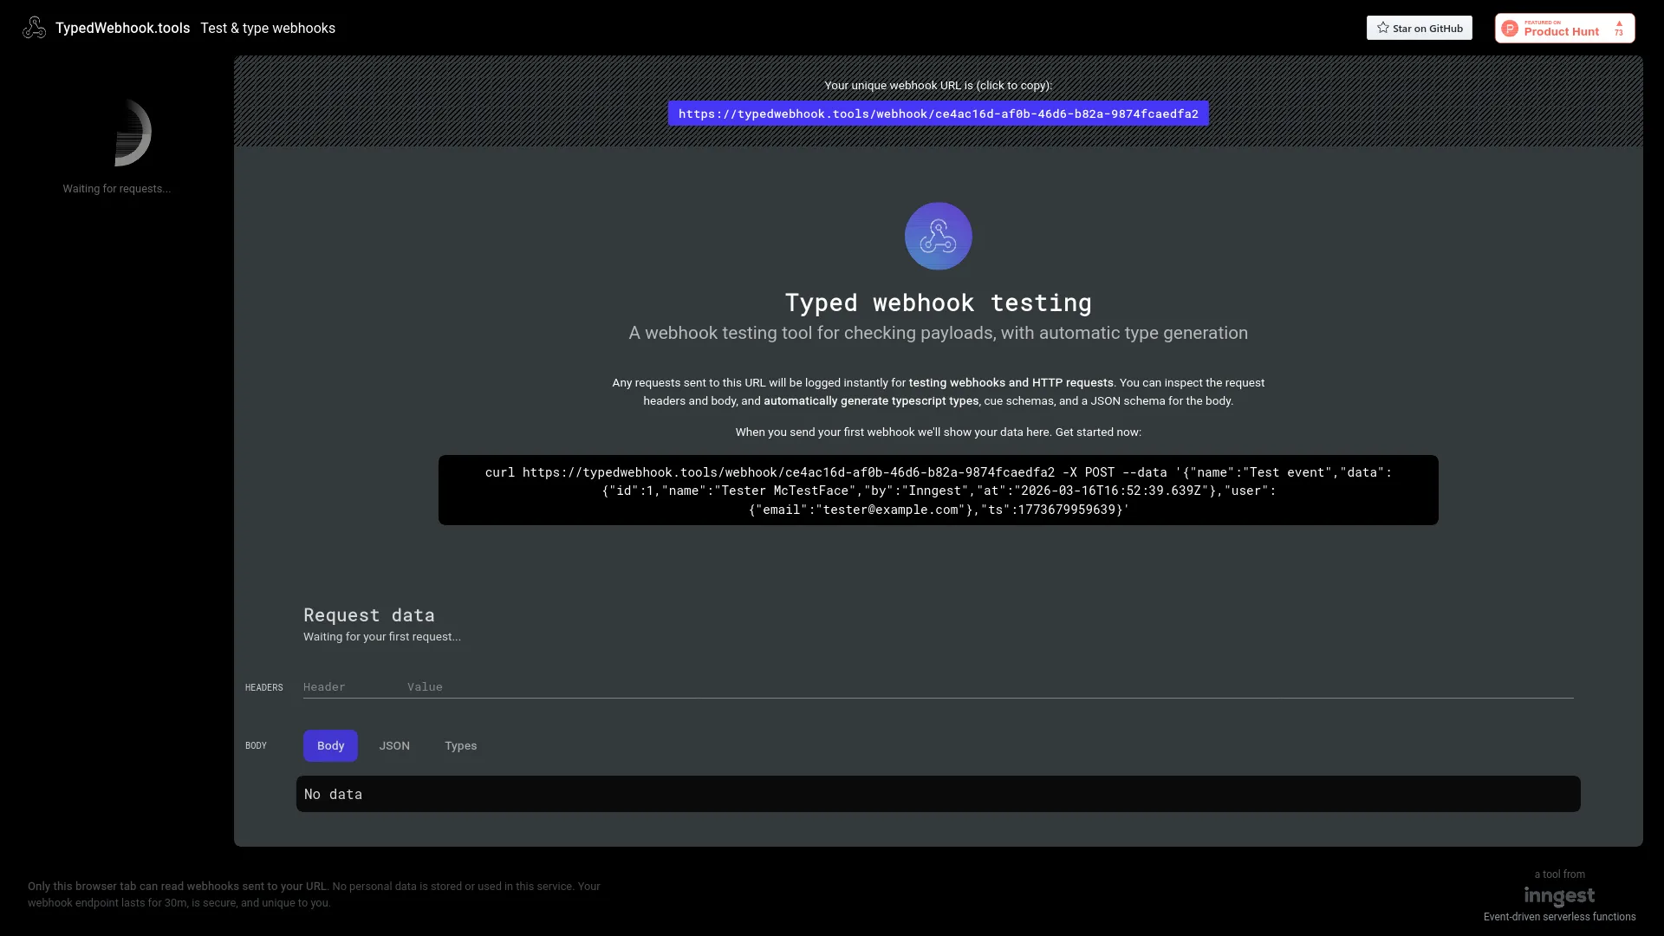Click the TypedWebhook.tools logo icon
This screenshot has width=1664, height=936.
pyautogui.click(x=34, y=28)
